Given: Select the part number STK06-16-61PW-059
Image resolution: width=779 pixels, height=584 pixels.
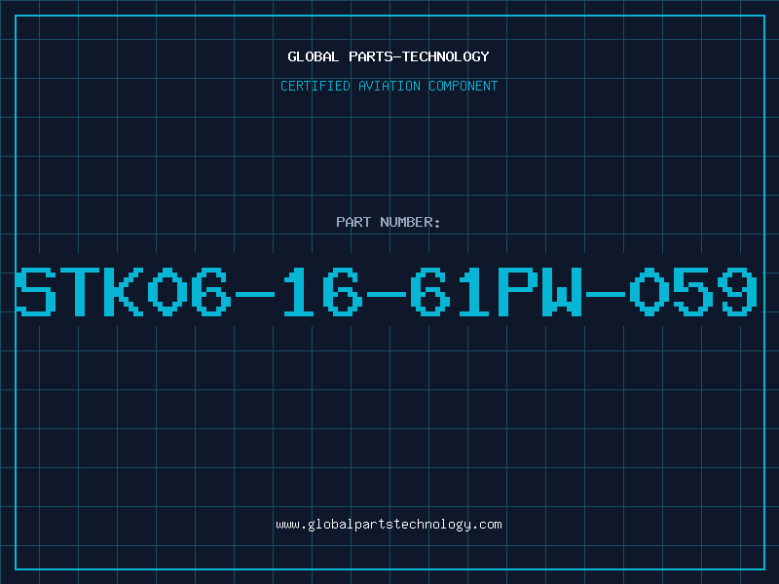Looking at the screenshot, I should (387, 292).
